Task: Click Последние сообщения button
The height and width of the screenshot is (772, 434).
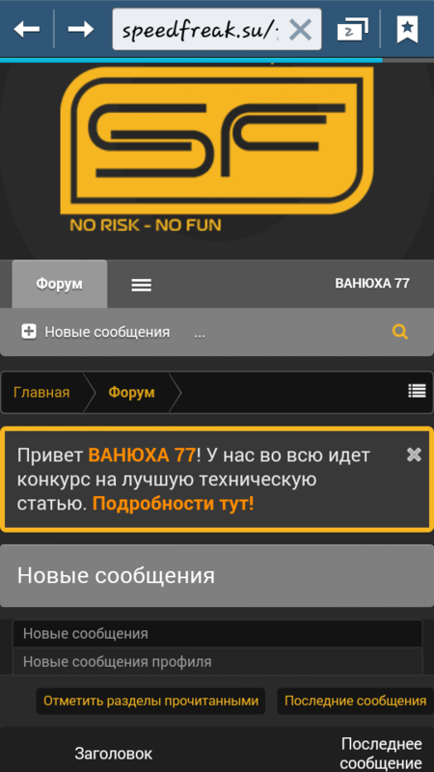Action: 355,702
